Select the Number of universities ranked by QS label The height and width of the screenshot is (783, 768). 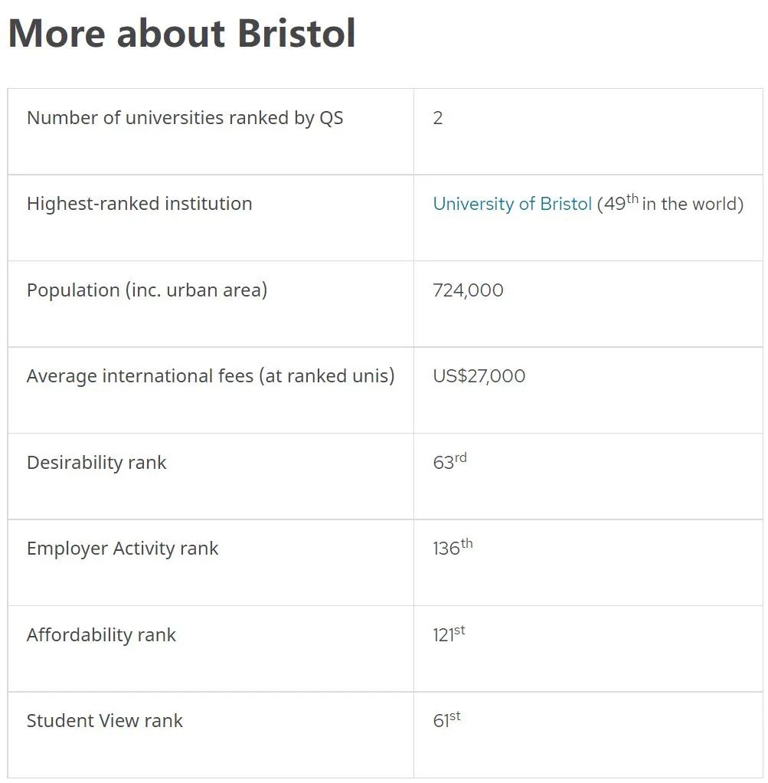(185, 118)
